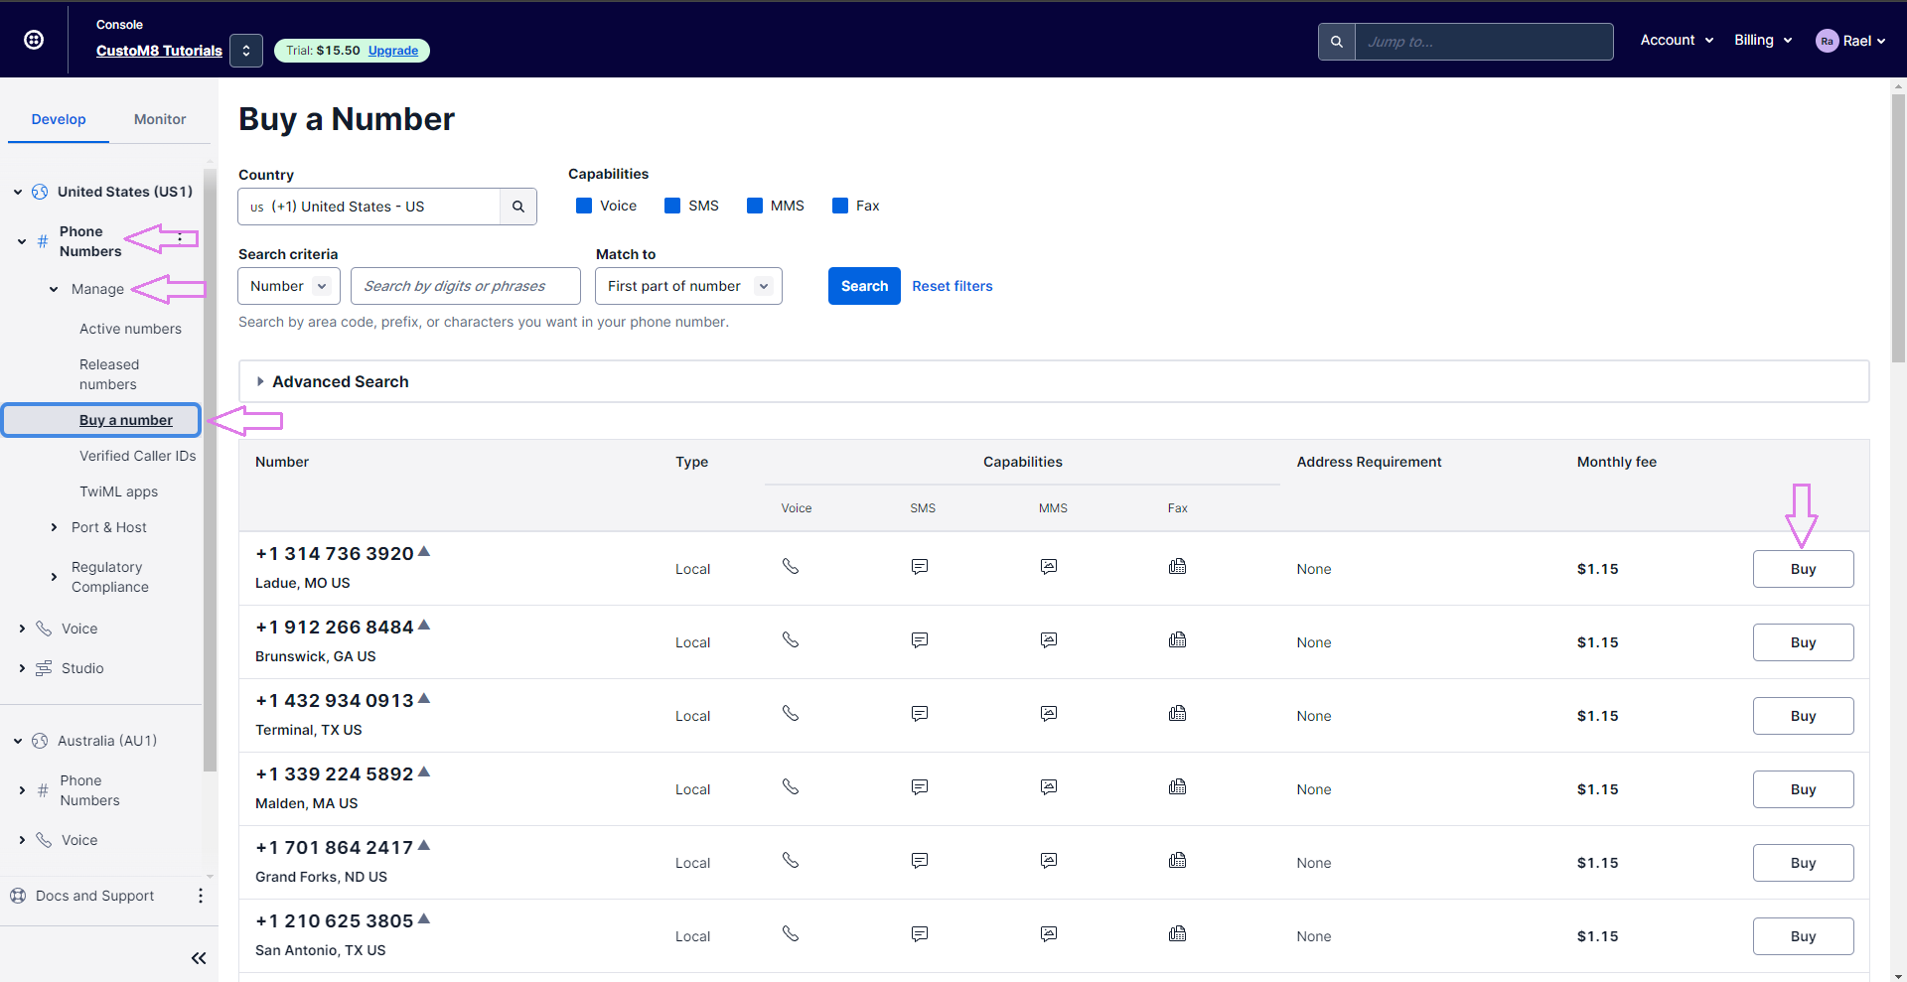Screen dimensions: 1907x982
Task: Open TwiML apps in the sidebar
Action: (118, 491)
